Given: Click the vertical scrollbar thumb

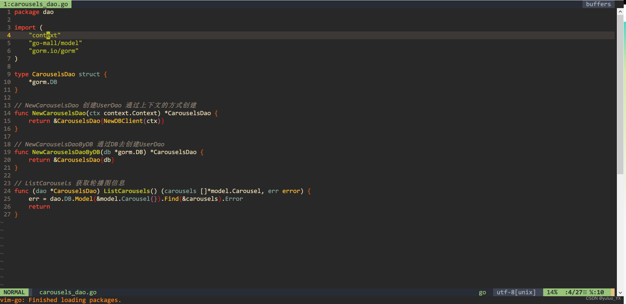Looking at the screenshot, I should (x=620, y=94).
